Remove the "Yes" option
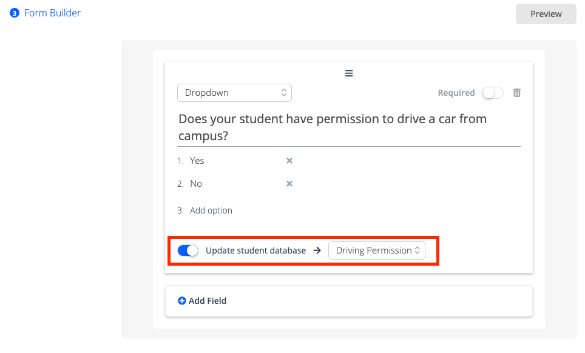This screenshot has height=353, width=585. (289, 161)
